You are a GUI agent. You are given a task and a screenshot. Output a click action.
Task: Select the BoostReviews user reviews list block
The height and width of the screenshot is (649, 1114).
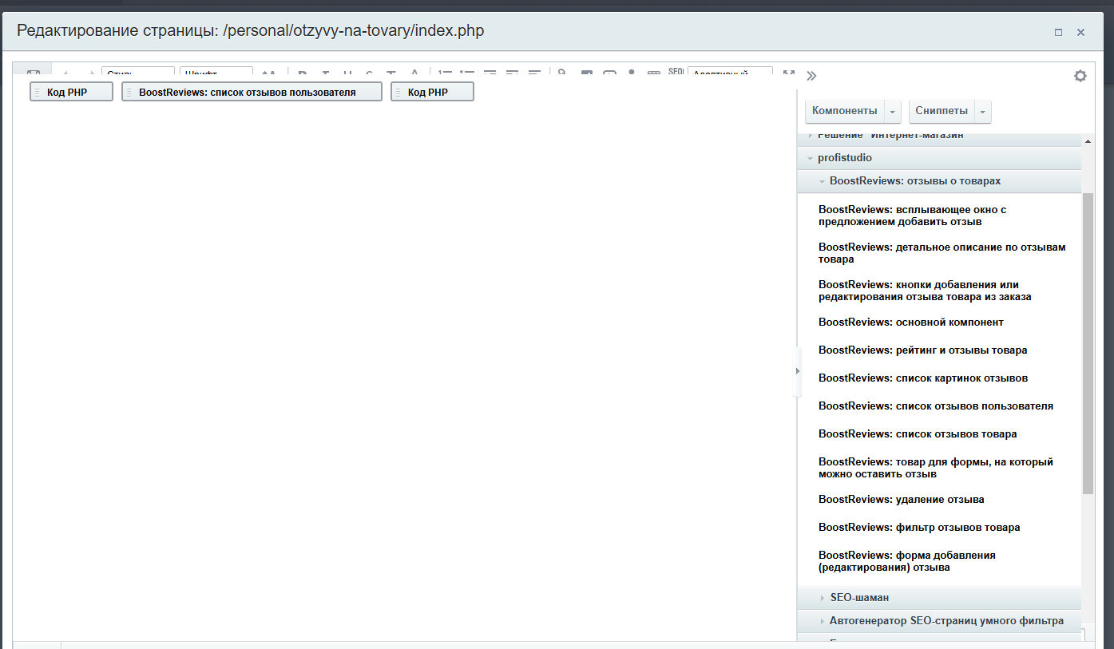[x=252, y=92]
